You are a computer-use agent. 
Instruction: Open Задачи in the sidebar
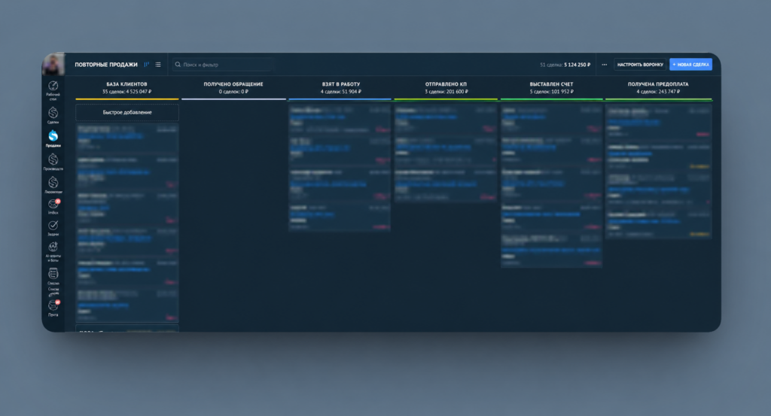coord(53,228)
